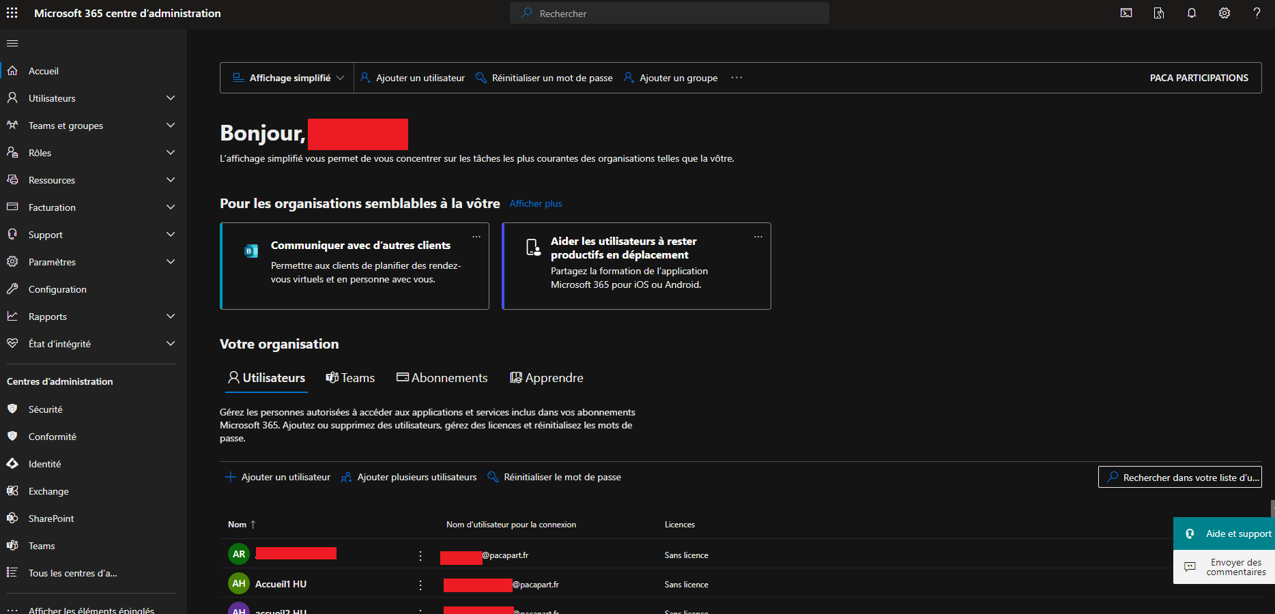Open the Sécurité admin center
Viewport: 1275px width, 614px height.
tap(45, 409)
